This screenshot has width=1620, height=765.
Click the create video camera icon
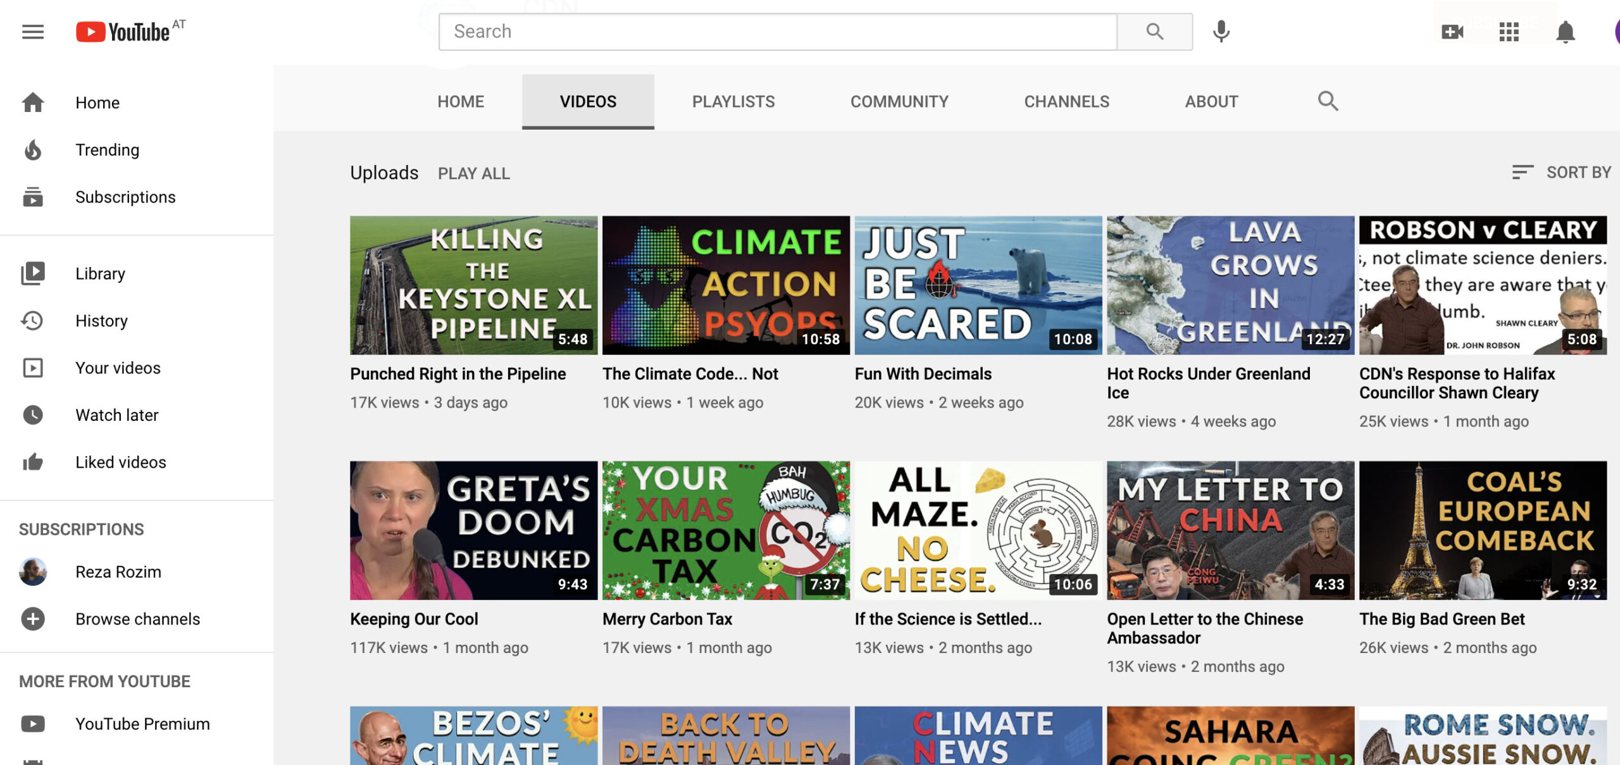pyautogui.click(x=1452, y=32)
